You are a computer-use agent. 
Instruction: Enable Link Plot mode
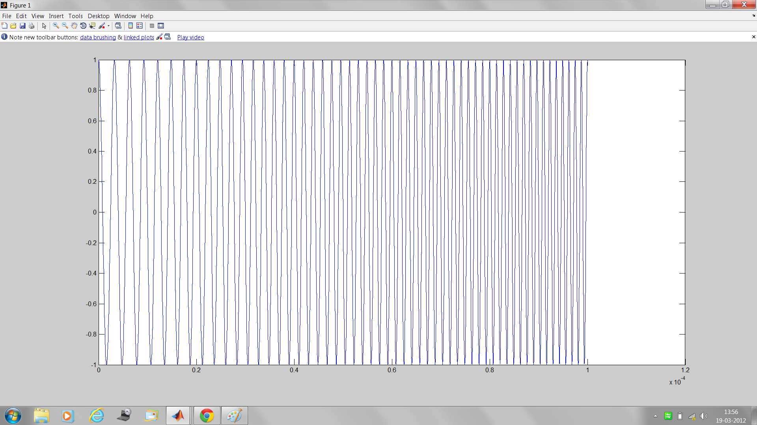[x=118, y=26]
